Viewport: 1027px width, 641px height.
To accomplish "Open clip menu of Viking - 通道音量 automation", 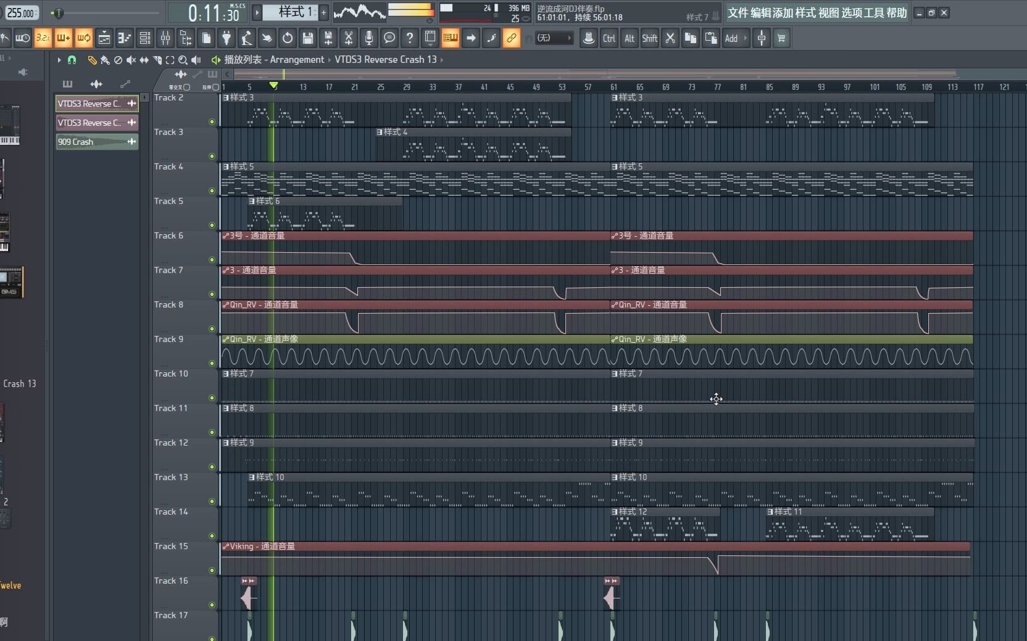I will pyautogui.click(x=226, y=547).
